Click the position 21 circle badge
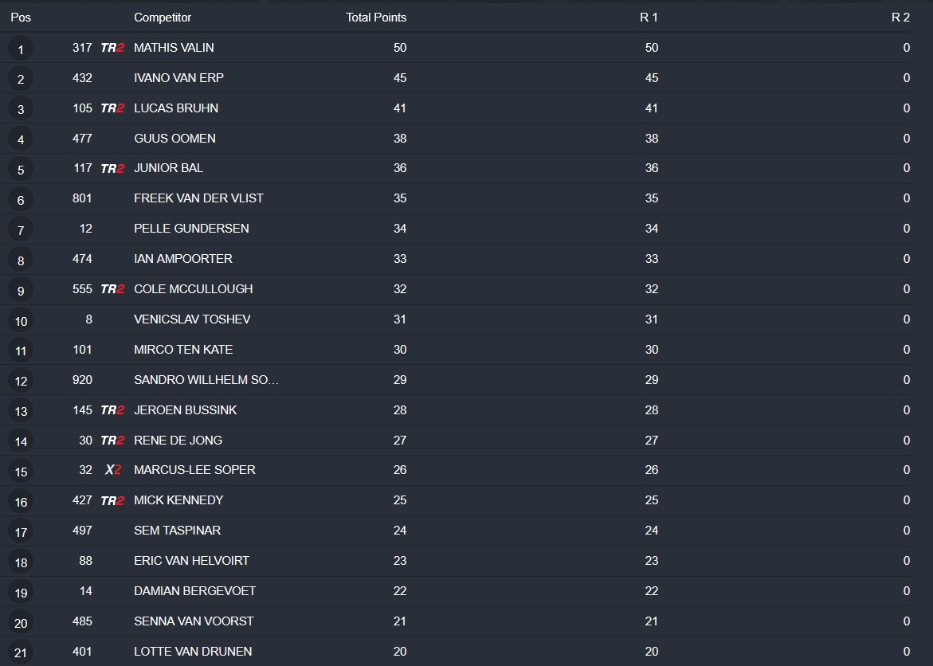 point(21,653)
